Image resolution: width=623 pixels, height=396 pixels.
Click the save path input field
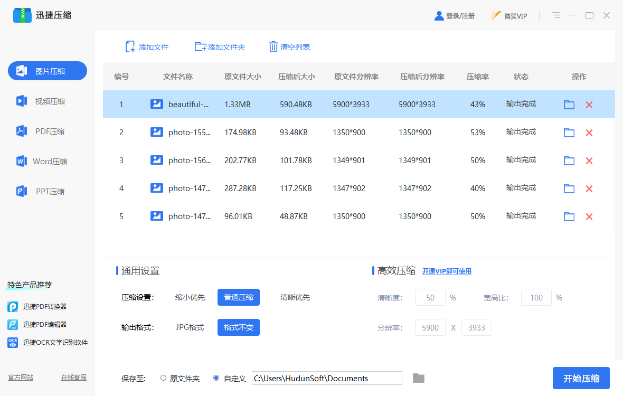[327, 378]
